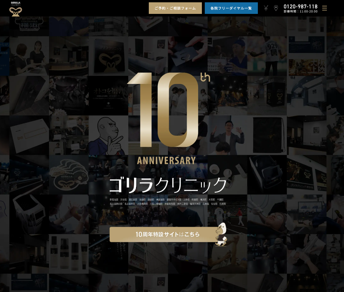
Task: Select 東銀座院 in the clinic list
Action: (160, 200)
